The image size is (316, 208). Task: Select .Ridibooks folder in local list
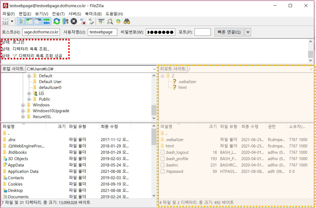[x=17, y=152]
